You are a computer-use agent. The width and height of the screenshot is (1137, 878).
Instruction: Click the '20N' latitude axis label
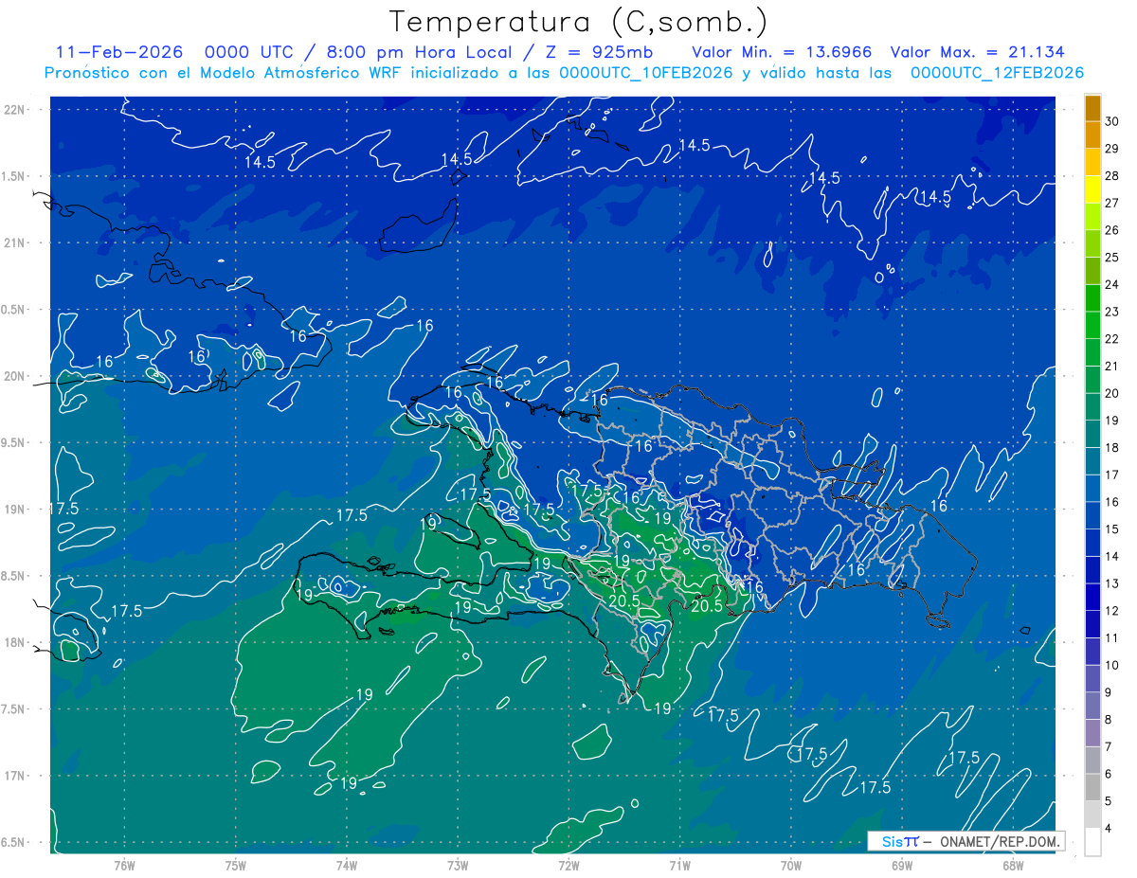coord(15,376)
